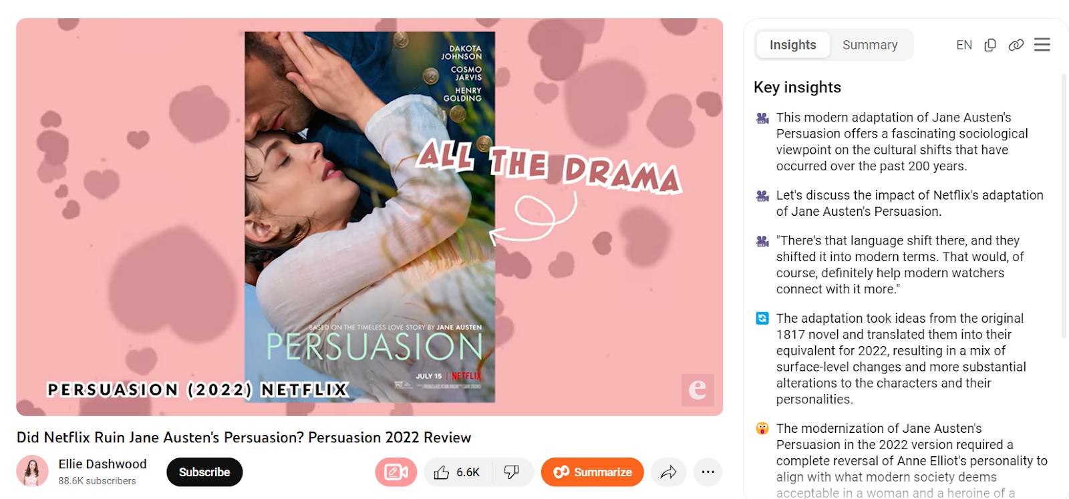
Task: Open Ellie Dashwood channel name link
Action: click(102, 464)
